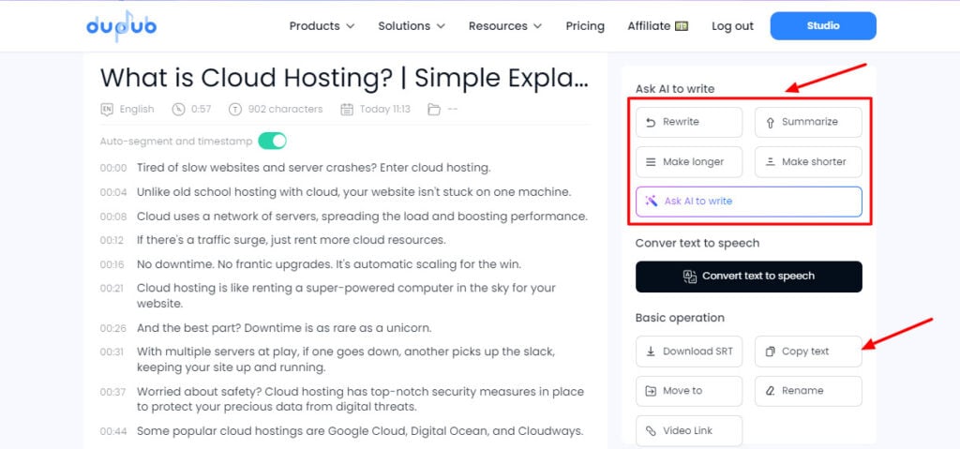Click the Ask AI to write field
The width and height of the screenshot is (960, 449).
click(x=748, y=202)
